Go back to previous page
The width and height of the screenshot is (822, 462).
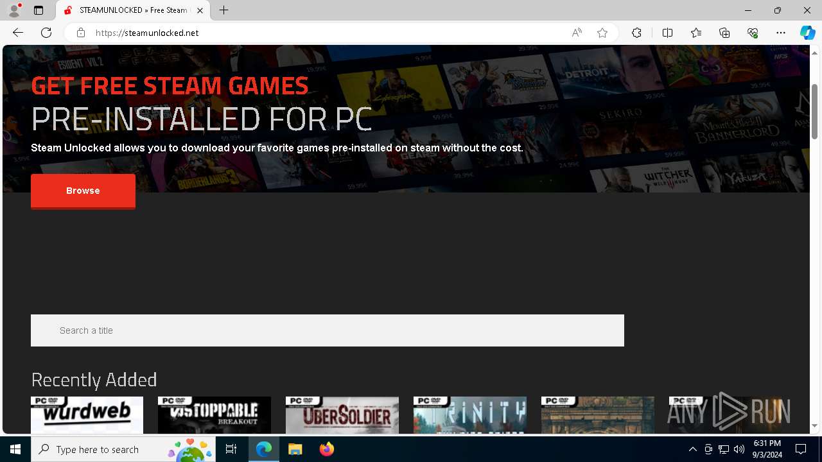18,33
